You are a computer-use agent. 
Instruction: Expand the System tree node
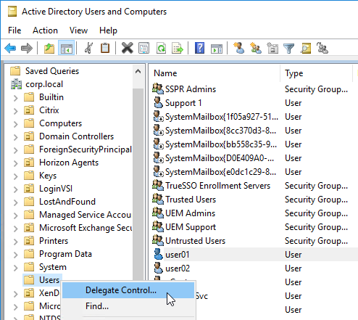tap(15, 268)
